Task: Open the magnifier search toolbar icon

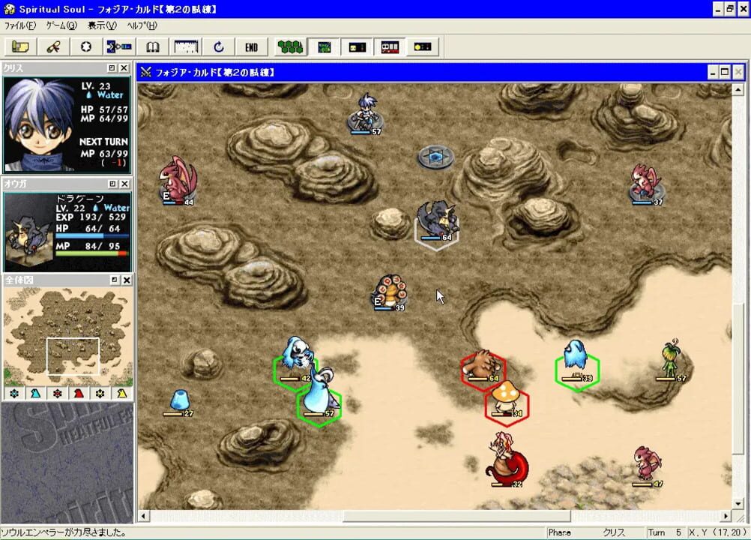Action: (117, 46)
